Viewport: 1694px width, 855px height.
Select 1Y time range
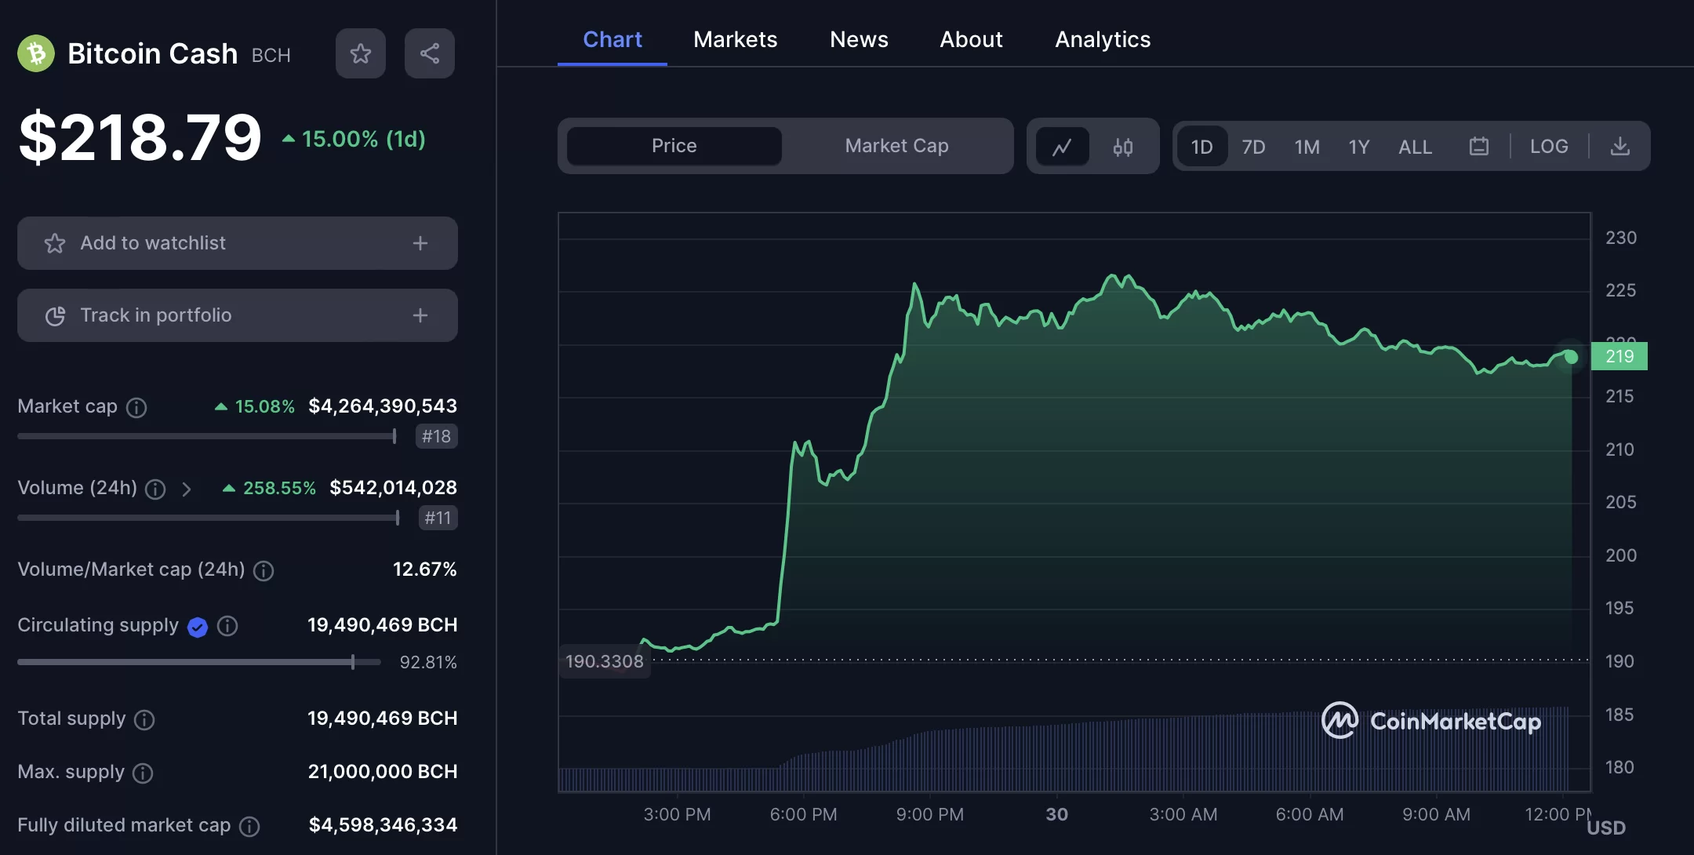(1359, 147)
